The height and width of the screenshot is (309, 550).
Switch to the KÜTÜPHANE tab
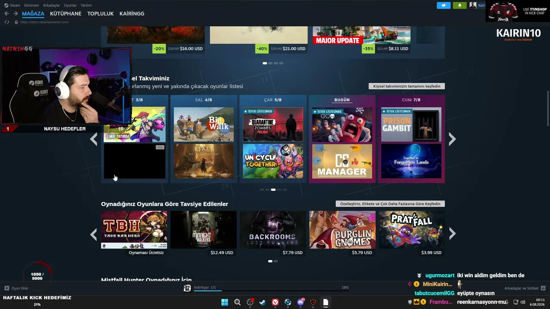(x=66, y=14)
